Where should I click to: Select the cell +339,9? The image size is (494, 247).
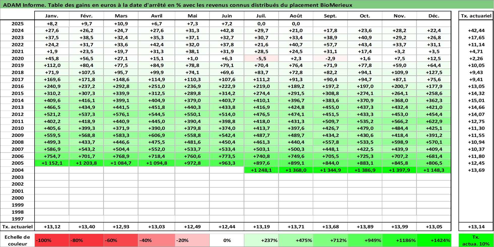pyautogui.click(x=121, y=93)
